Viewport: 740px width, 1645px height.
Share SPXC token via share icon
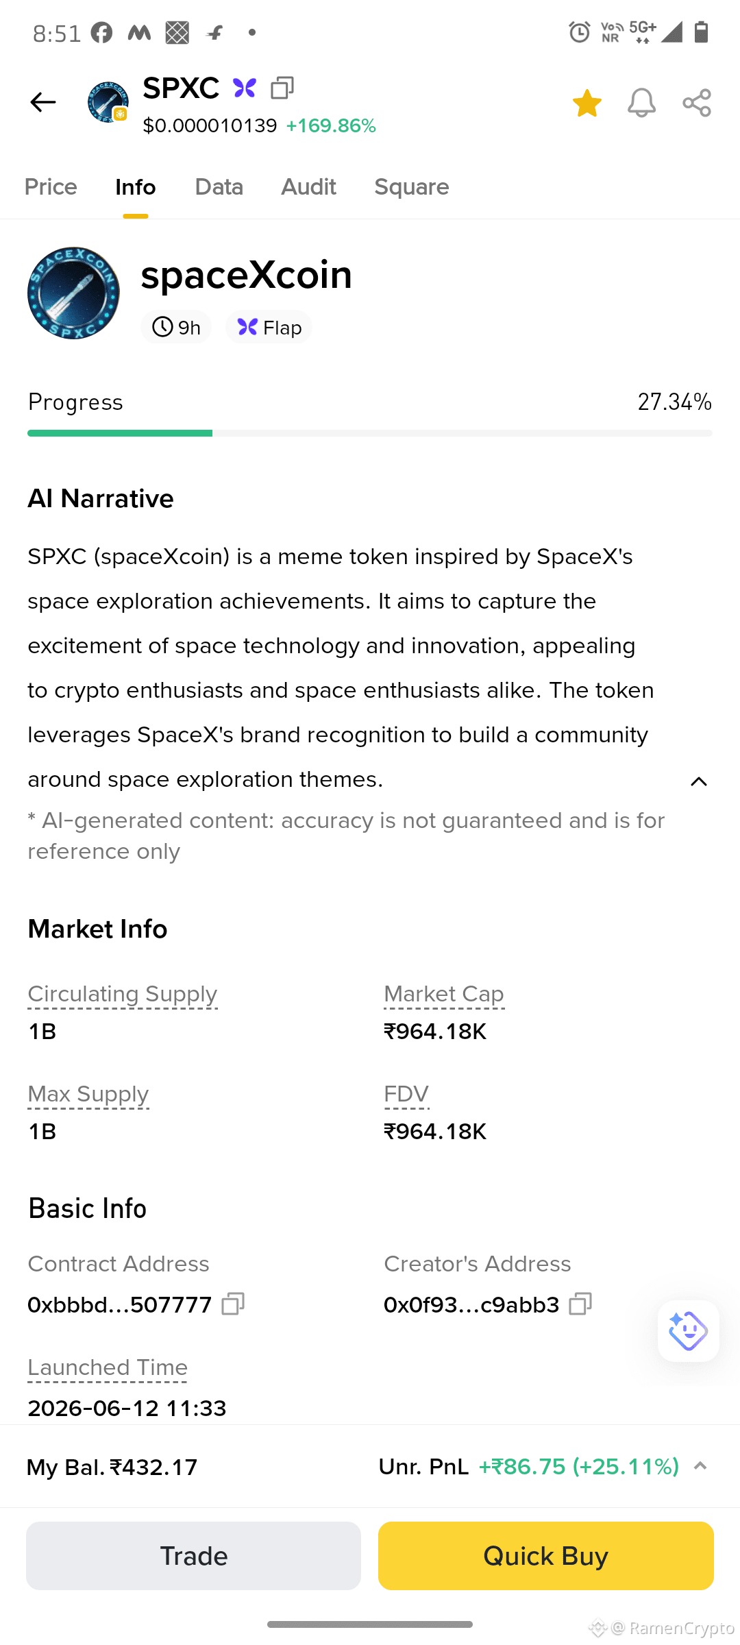(x=697, y=103)
